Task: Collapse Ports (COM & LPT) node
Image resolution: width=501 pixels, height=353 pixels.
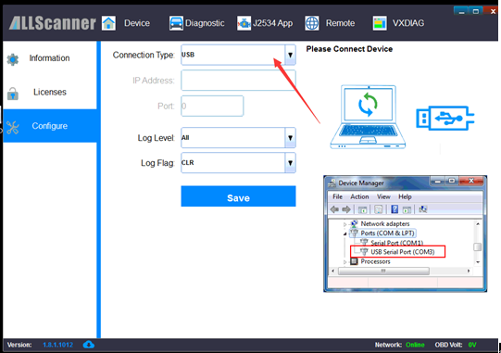Action: (x=344, y=233)
